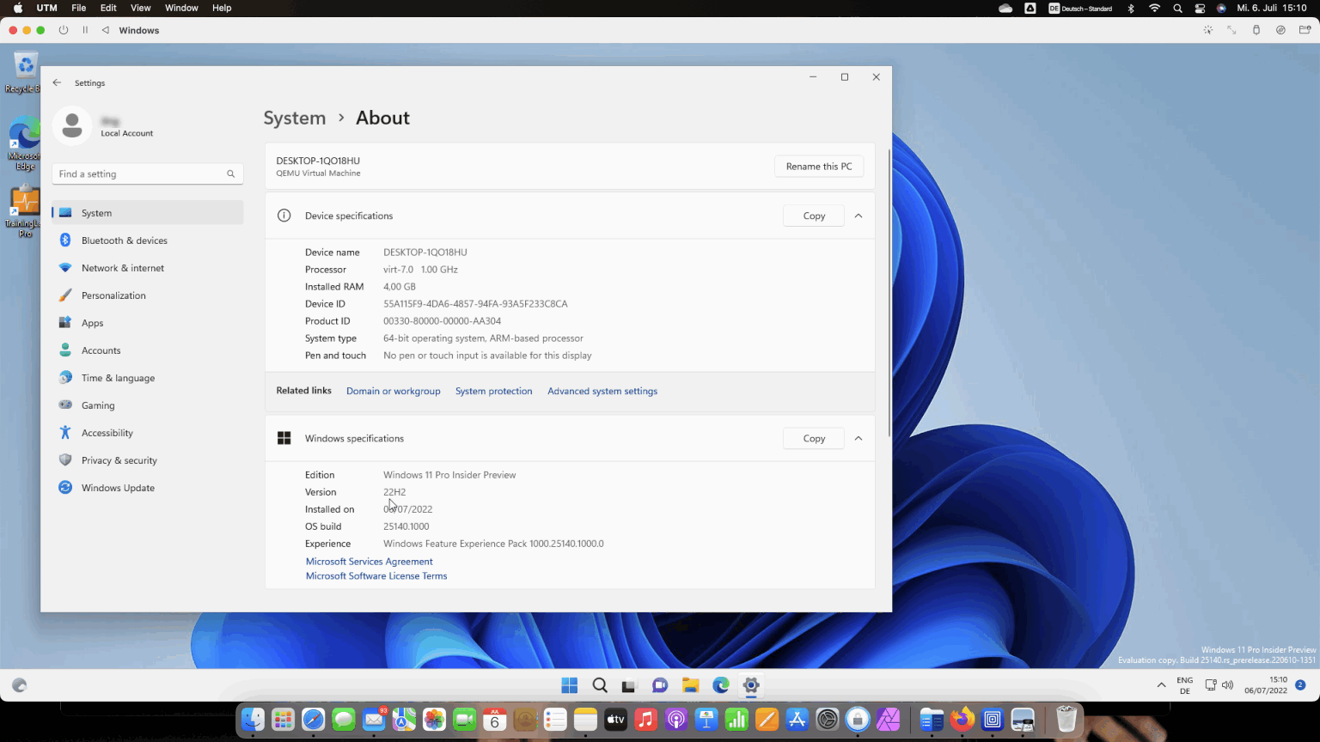Open Task View on Windows taskbar

[629, 685]
